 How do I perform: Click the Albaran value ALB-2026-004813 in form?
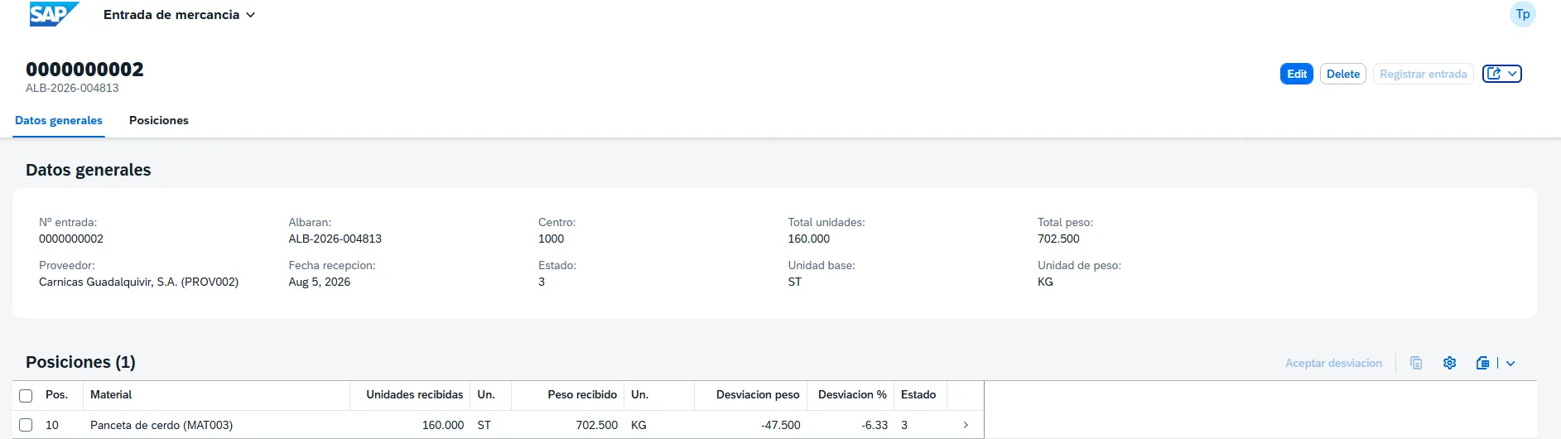335,239
